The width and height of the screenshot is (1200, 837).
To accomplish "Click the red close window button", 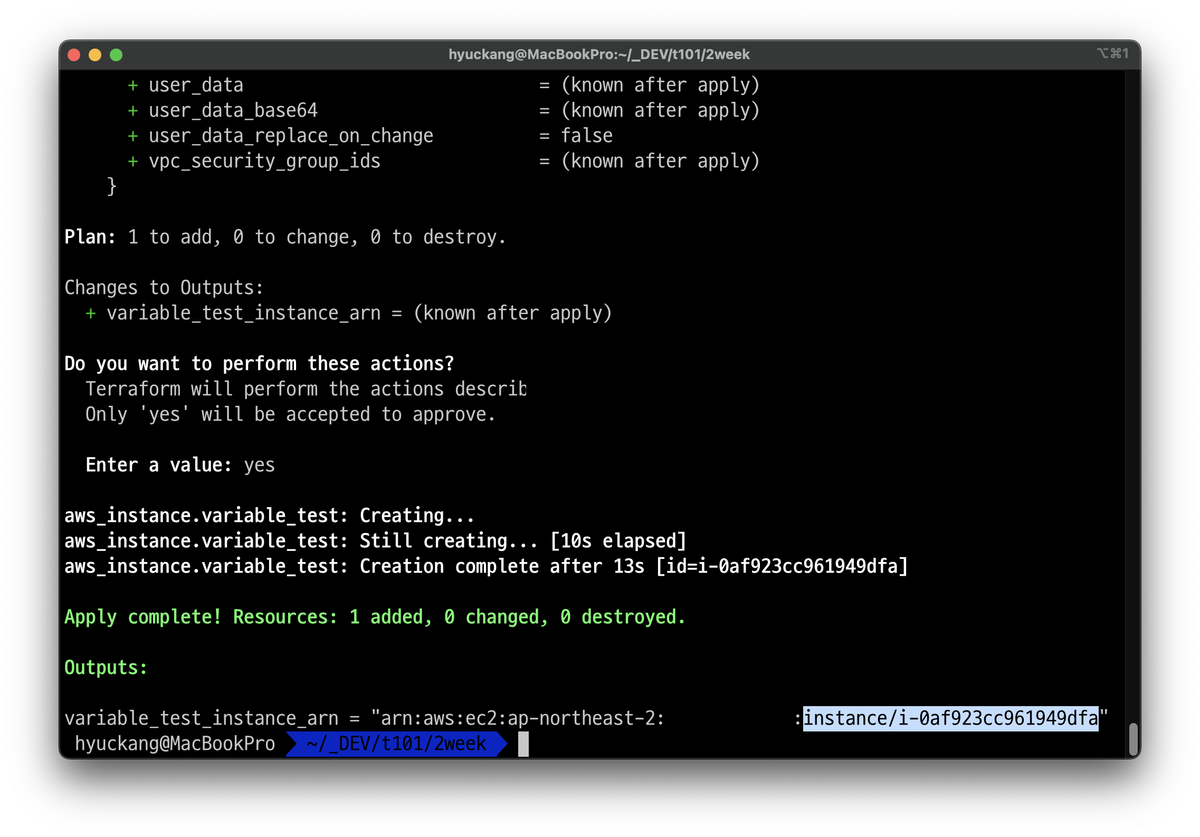I will click(x=74, y=55).
